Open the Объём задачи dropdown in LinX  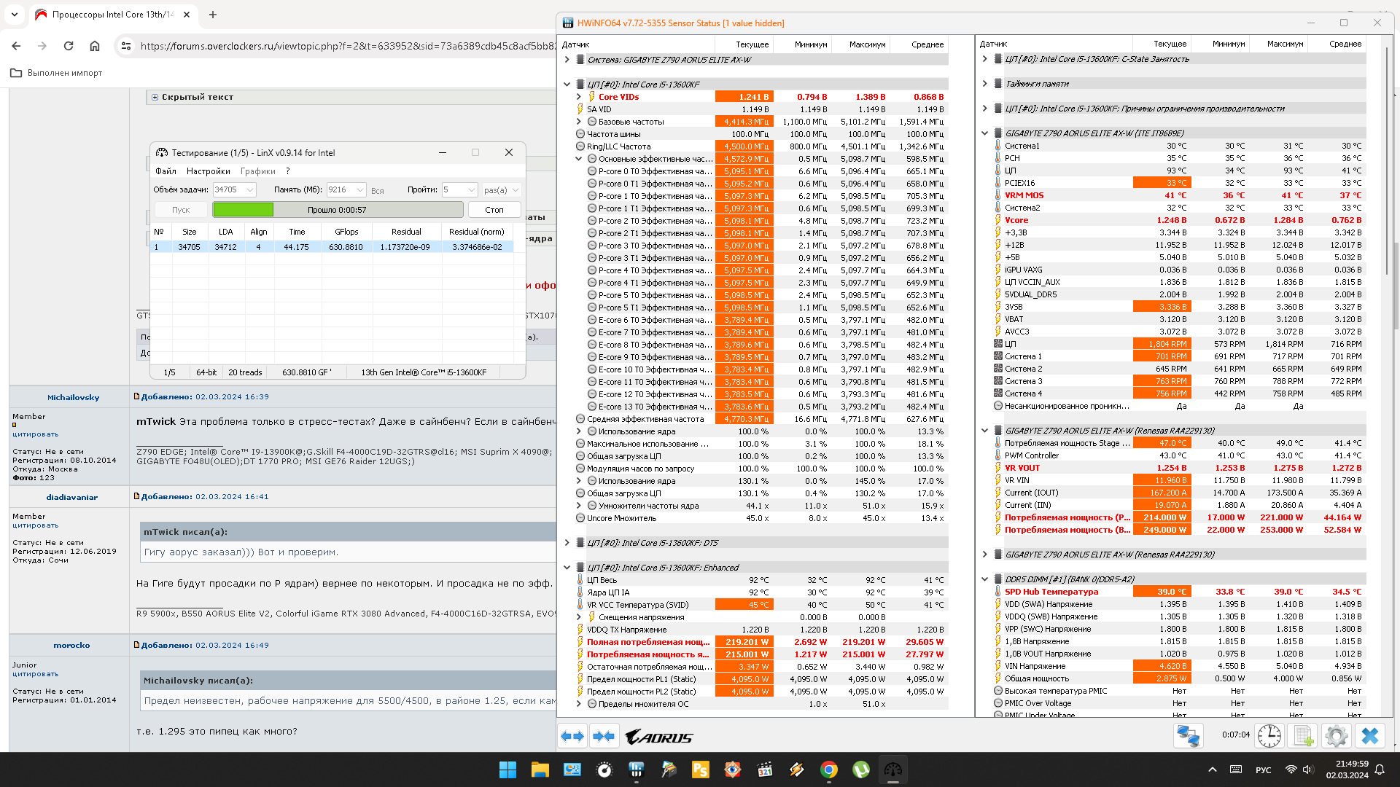coord(250,189)
